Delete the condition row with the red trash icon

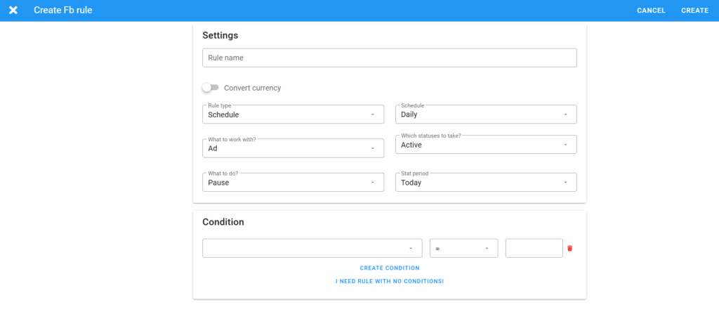pos(570,248)
